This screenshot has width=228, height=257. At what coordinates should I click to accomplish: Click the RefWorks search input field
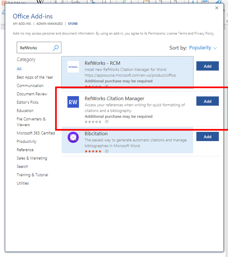pyautogui.click(x=34, y=48)
